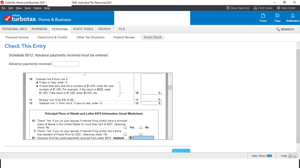Viewport: 300px width, 168px height.
Task: Go to the FILE tab
Action: click(122, 29)
